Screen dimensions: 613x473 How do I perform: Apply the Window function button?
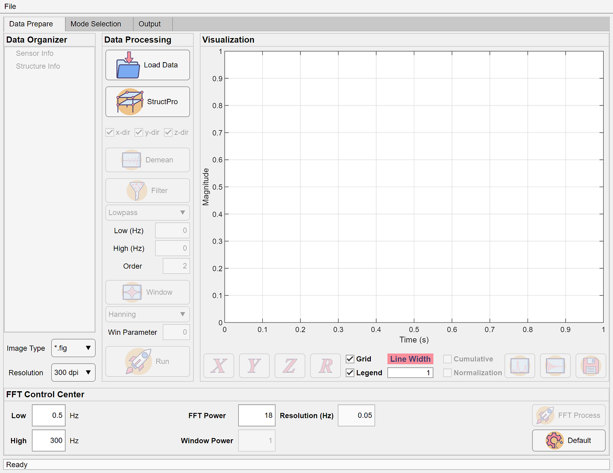pyautogui.click(x=148, y=292)
